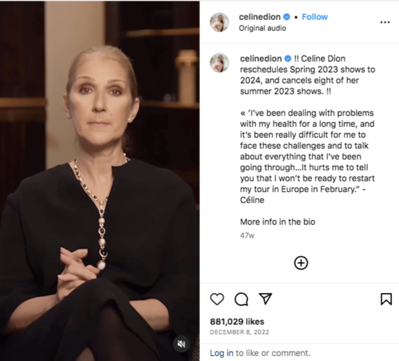The width and height of the screenshot is (399, 361).
Task: Share the post via paper plane icon
Action: click(265, 298)
